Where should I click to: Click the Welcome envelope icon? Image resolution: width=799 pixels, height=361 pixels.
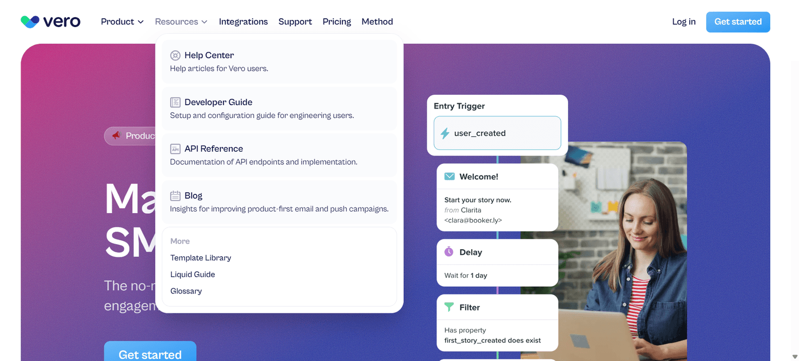tap(449, 177)
